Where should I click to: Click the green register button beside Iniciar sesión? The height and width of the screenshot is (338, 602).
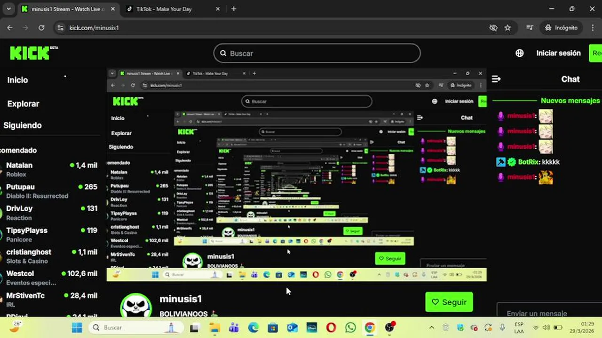(595, 53)
